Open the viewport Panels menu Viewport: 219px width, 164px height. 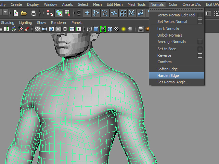pos(77,23)
